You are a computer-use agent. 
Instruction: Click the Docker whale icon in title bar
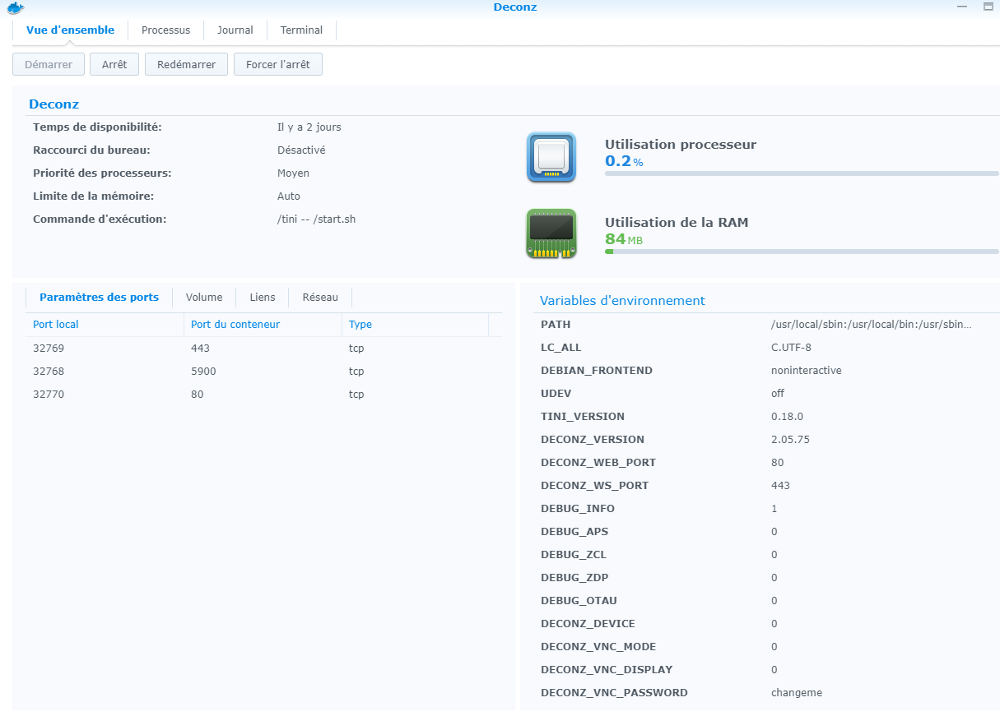point(15,7)
